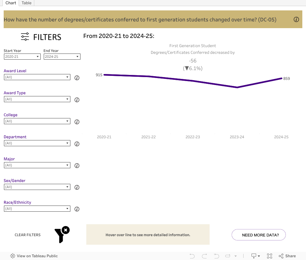Viewport: 306px width, 260px height.
Task: Open the Download menu in the Tableau toolbar
Action: tap(256, 256)
